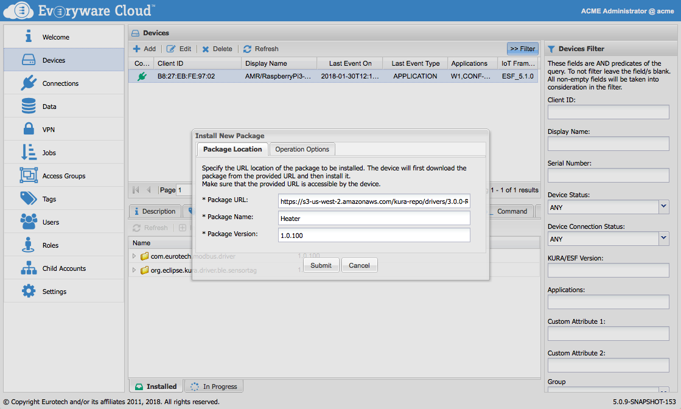This screenshot has height=409, width=681.
Task: Open the VPN padlock icon
Action: point(28,129)
